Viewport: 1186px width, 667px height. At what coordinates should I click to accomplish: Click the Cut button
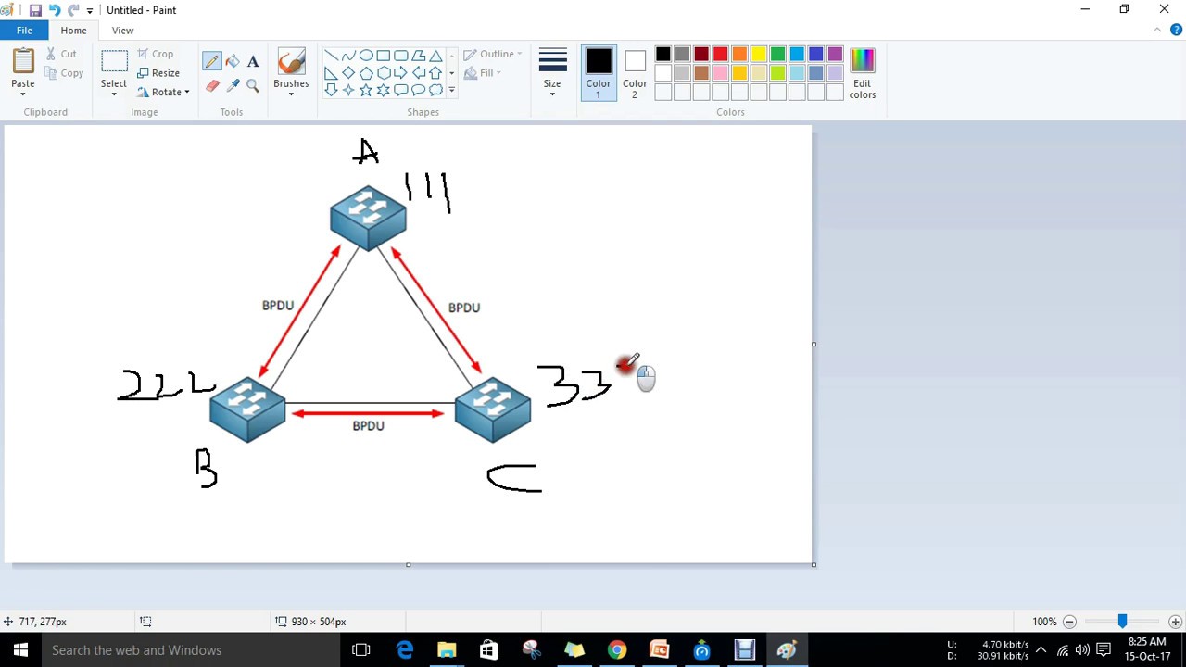tap(61, 54)
